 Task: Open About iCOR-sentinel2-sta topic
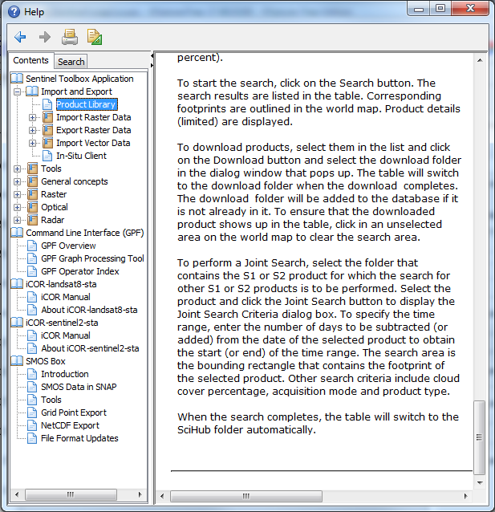(x=90, y=348)
